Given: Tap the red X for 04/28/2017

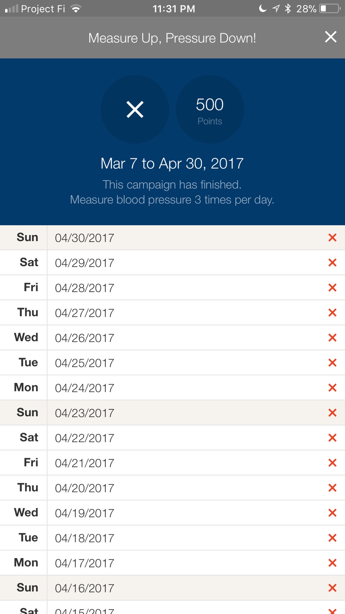Looking at the screenshot, I should point(332,288).
